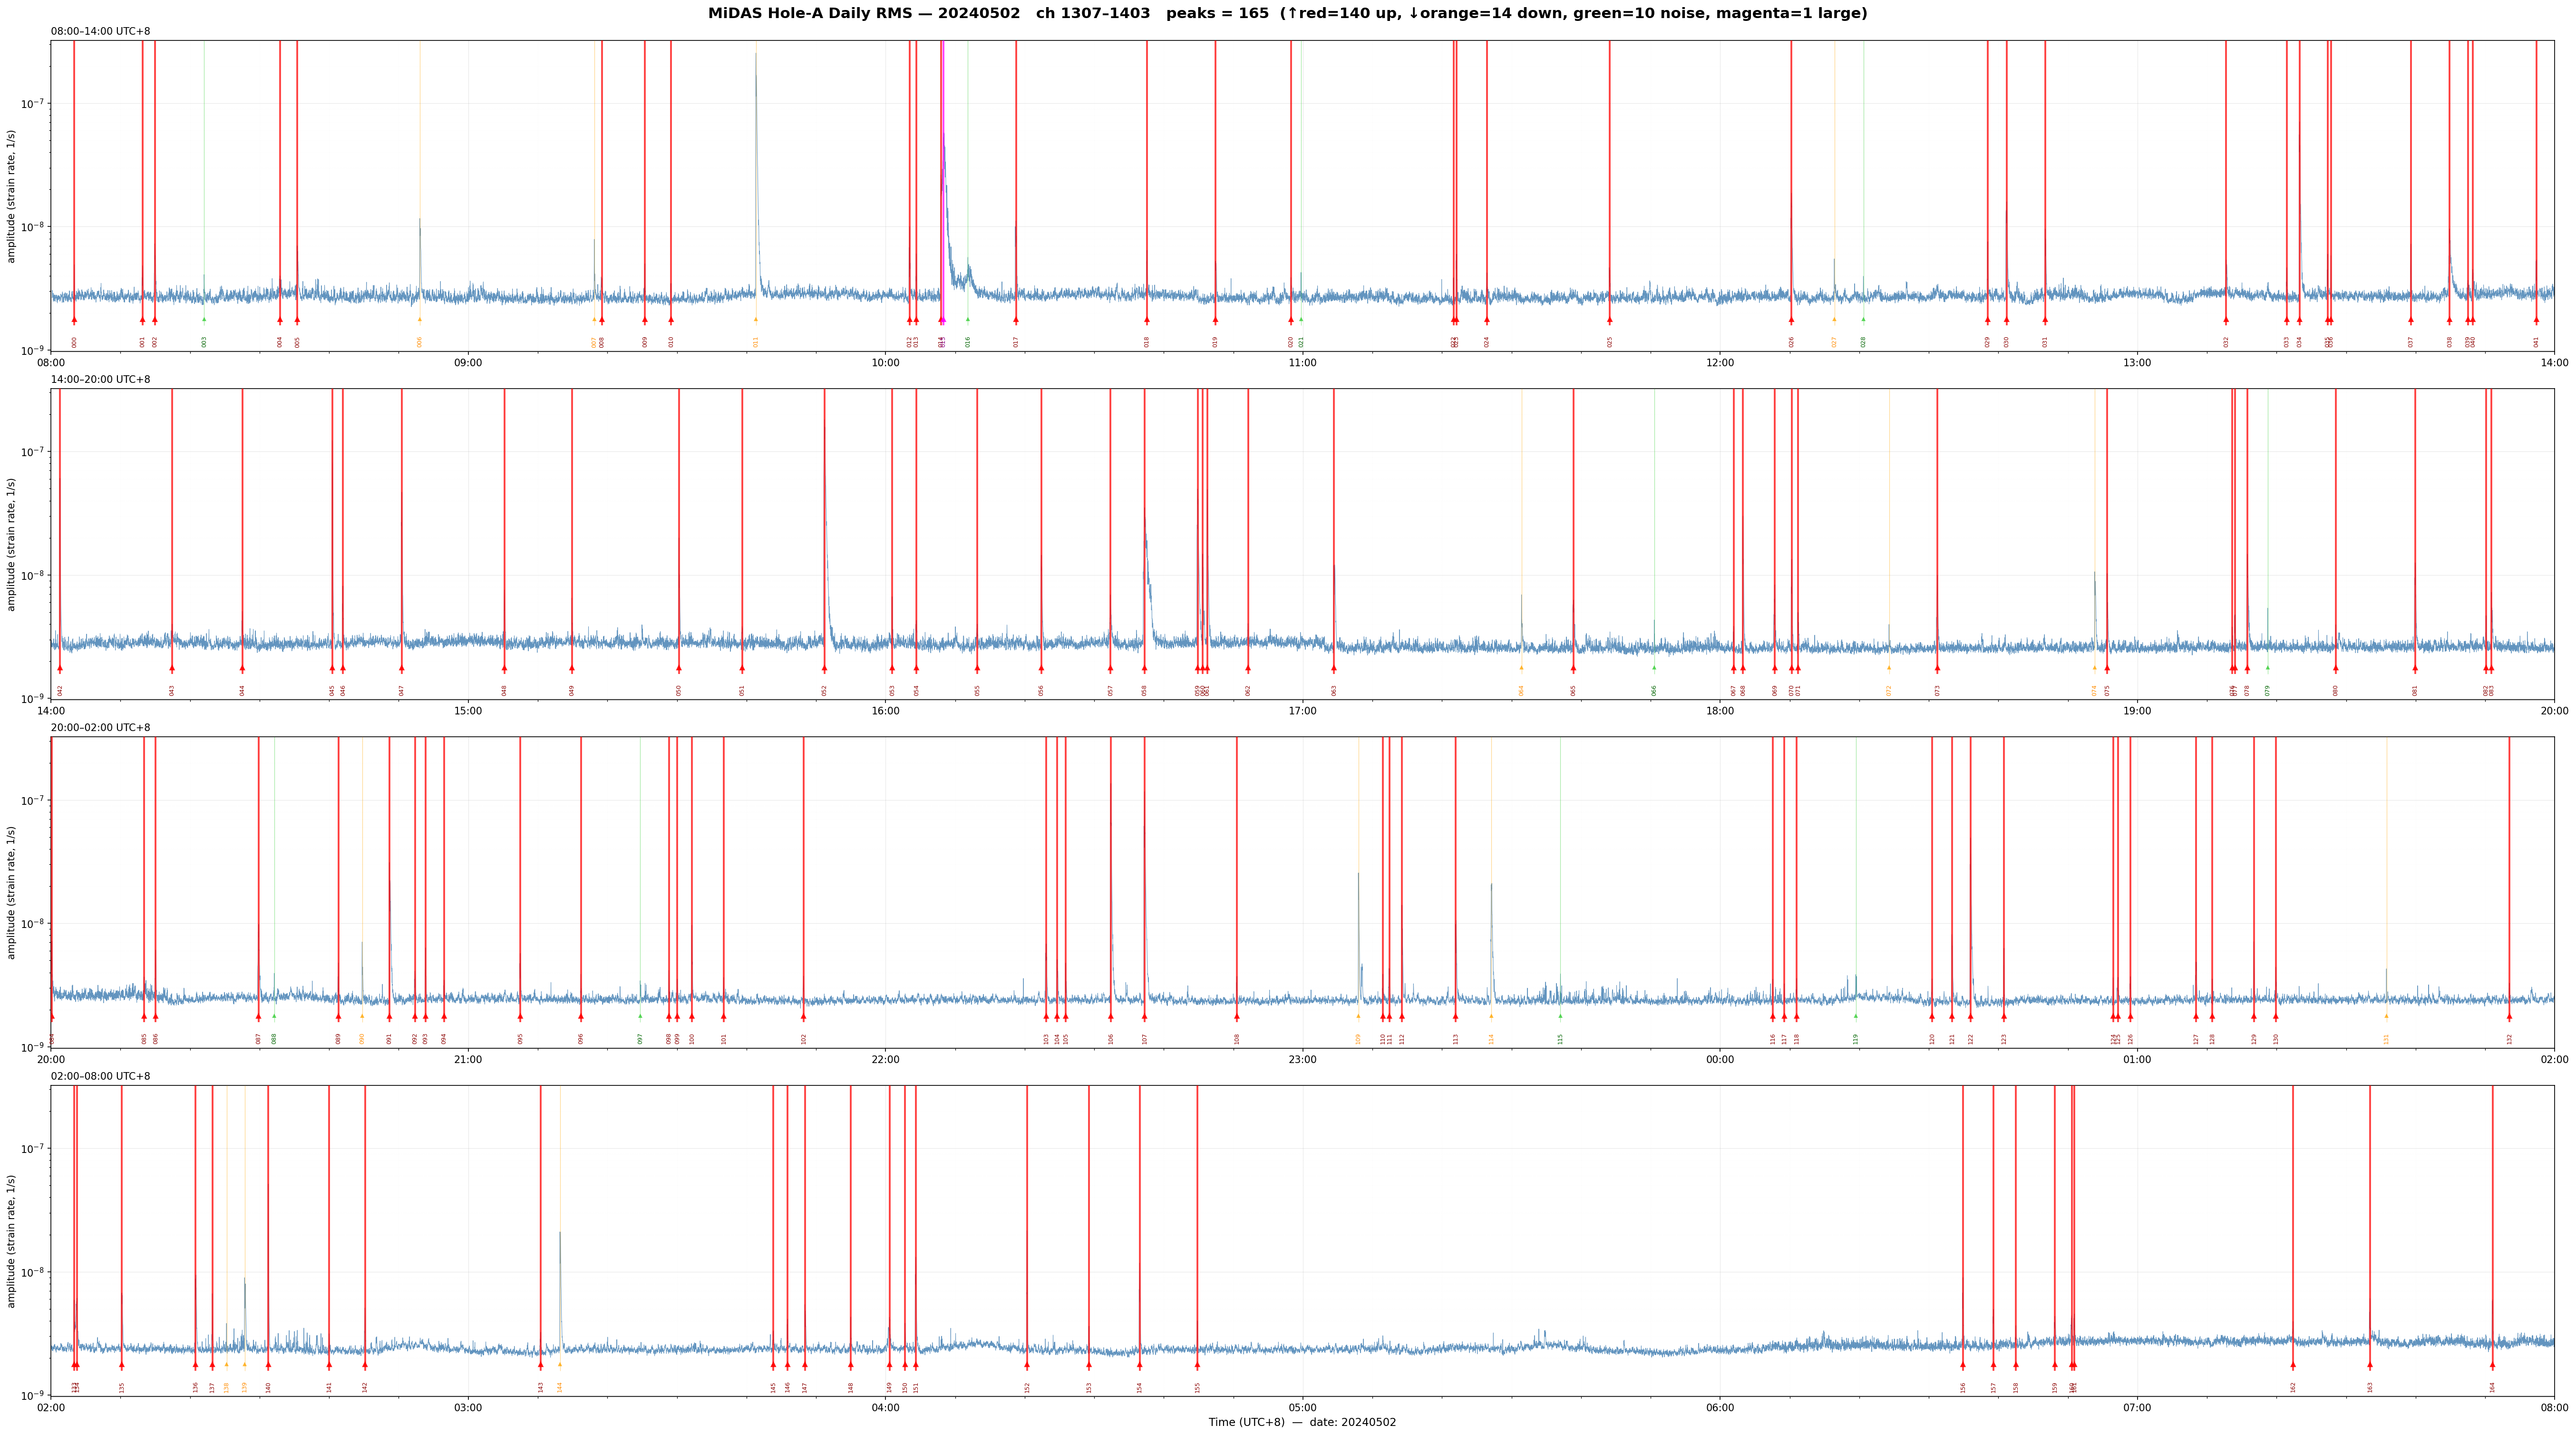Click the 01:00 x-axis tick label

click(2137, 1060)
